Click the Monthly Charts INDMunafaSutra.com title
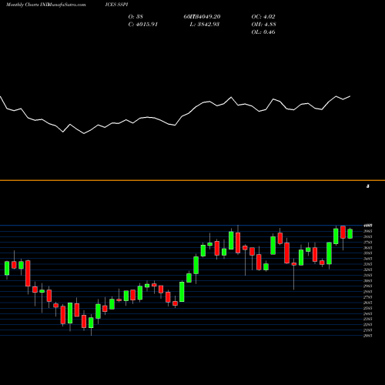Viewport: 385px width, 385px height. 45,5
